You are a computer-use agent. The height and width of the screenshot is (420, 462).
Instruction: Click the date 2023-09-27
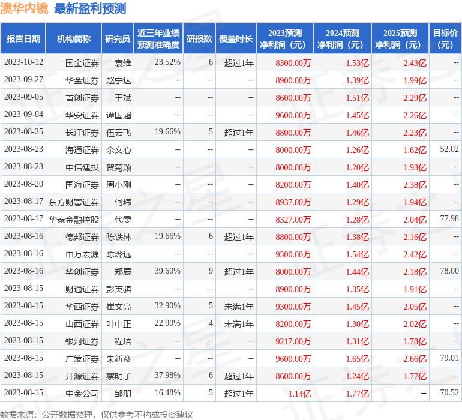[x=23, y=80]
